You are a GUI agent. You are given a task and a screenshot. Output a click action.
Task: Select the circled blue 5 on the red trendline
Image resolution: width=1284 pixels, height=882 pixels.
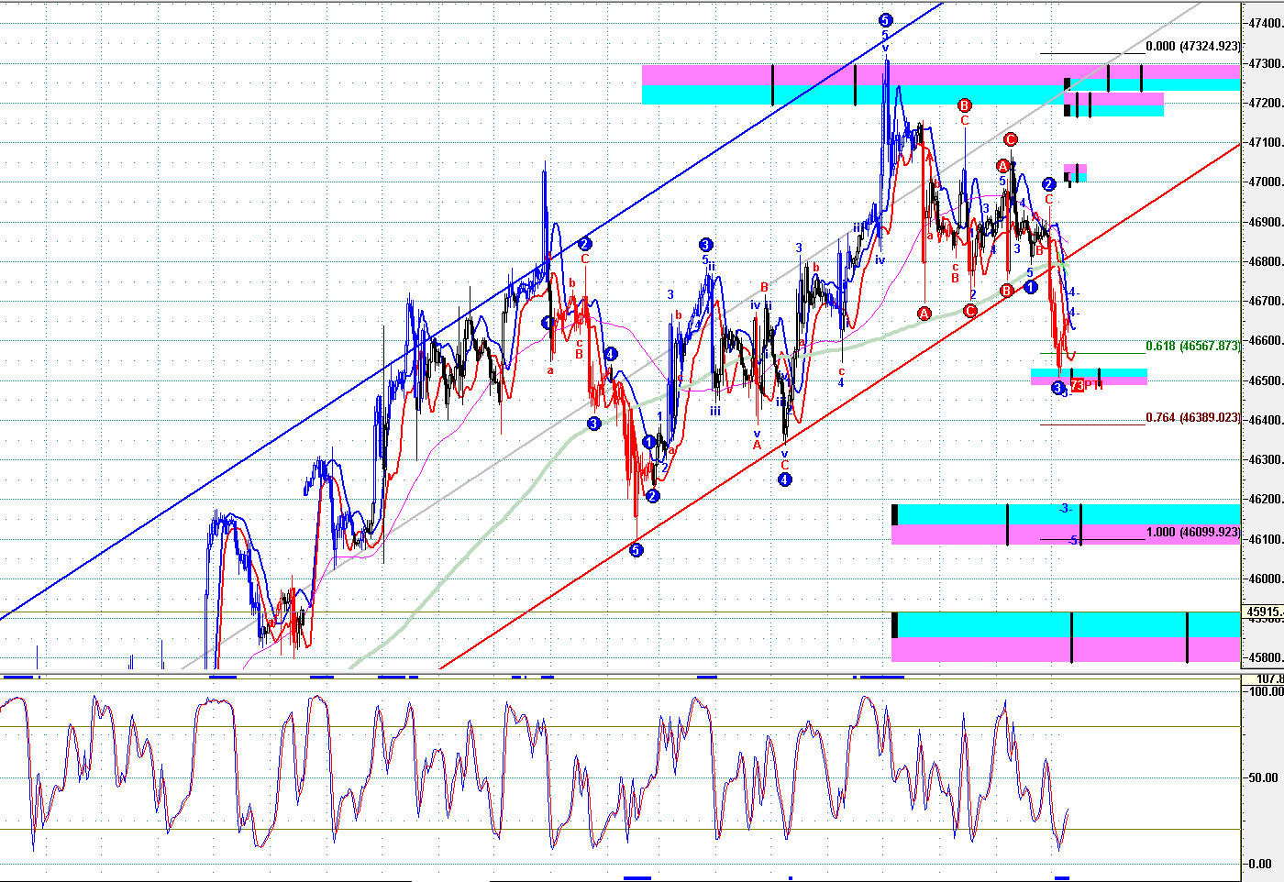point(636,550)
